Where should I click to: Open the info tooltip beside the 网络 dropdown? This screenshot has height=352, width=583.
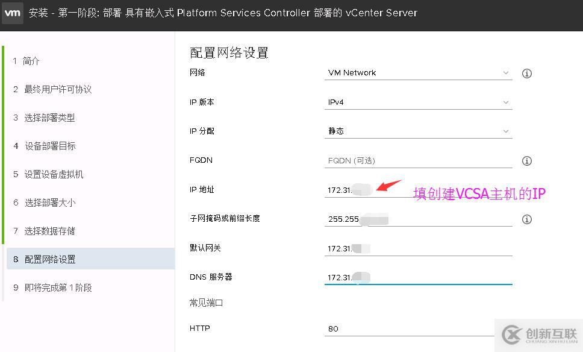(x=526, y=73)
